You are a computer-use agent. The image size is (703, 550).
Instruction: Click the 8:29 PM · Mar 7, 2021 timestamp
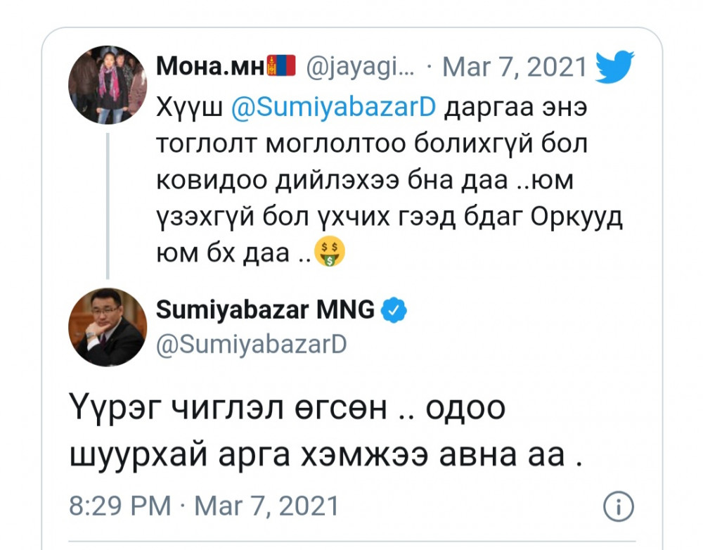coord(204,506)
